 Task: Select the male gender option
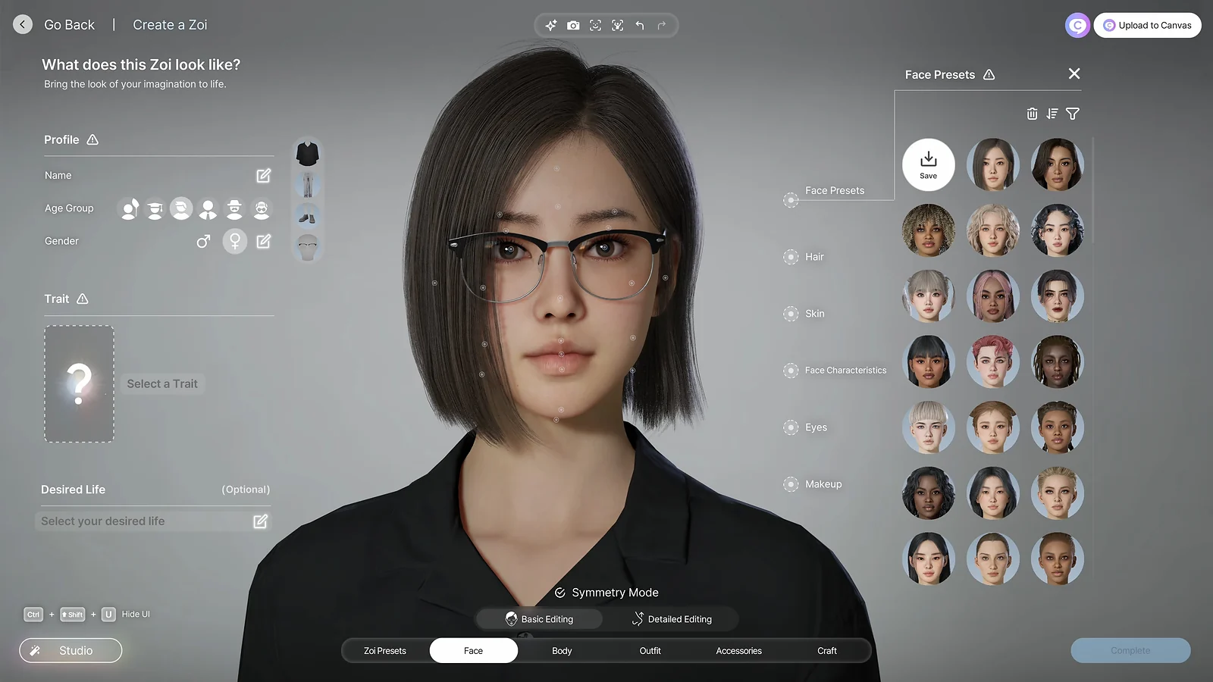pos(203,241)
